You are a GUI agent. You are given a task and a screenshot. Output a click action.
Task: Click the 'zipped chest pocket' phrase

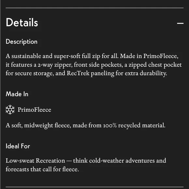tap(155, 65)
